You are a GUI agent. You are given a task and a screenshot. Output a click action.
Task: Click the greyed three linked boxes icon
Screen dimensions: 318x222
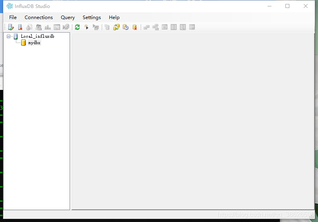155,27
